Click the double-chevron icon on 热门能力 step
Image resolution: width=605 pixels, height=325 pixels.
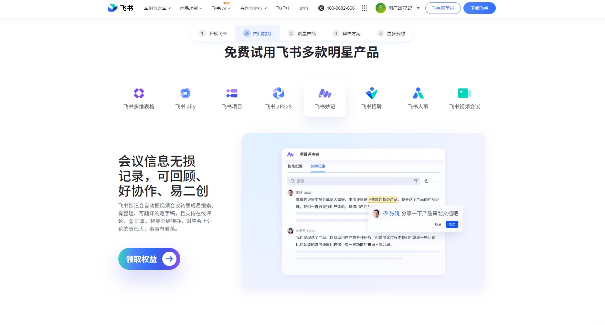[x=247, y=33]
